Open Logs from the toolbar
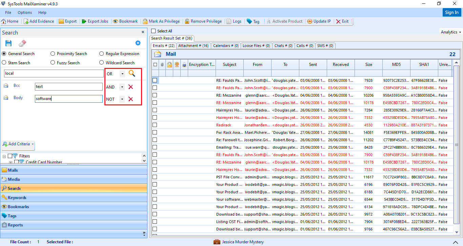The image size is (463, 246). click(234, 21)
